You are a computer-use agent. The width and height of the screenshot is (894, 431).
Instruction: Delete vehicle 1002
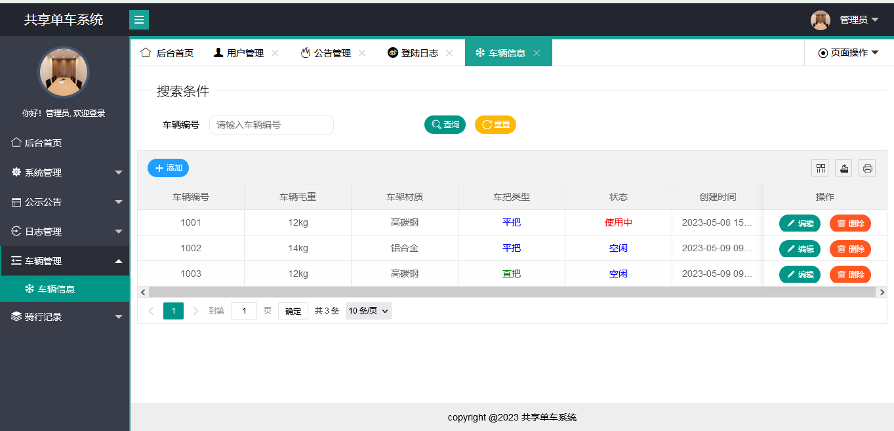(850, 249)
